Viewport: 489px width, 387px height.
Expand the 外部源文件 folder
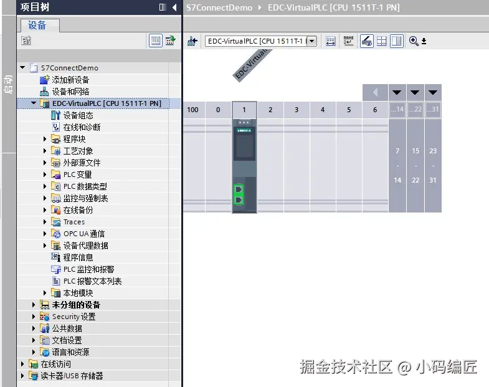(x=45, y=163)
